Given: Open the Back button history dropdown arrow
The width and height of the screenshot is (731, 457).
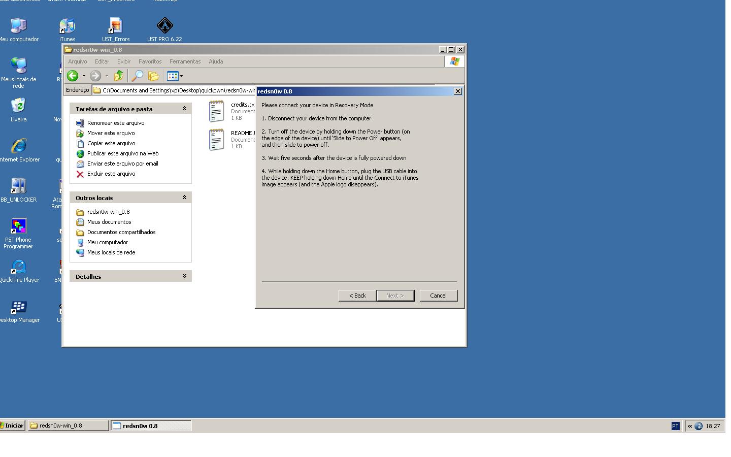Looking at the screenshot, I should [x=84, y=76].
